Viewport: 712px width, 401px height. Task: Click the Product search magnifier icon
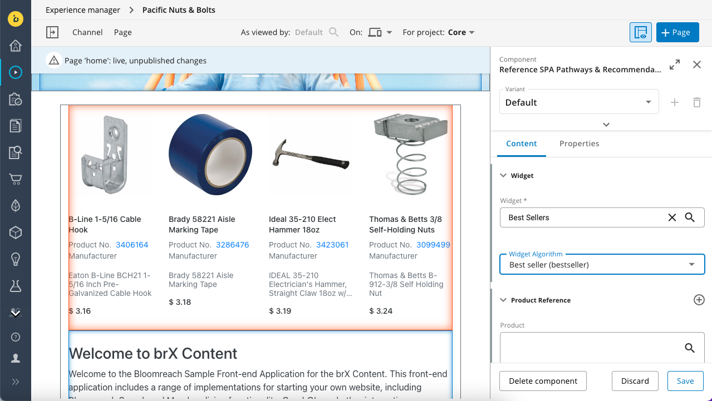[x=690, y=348]
